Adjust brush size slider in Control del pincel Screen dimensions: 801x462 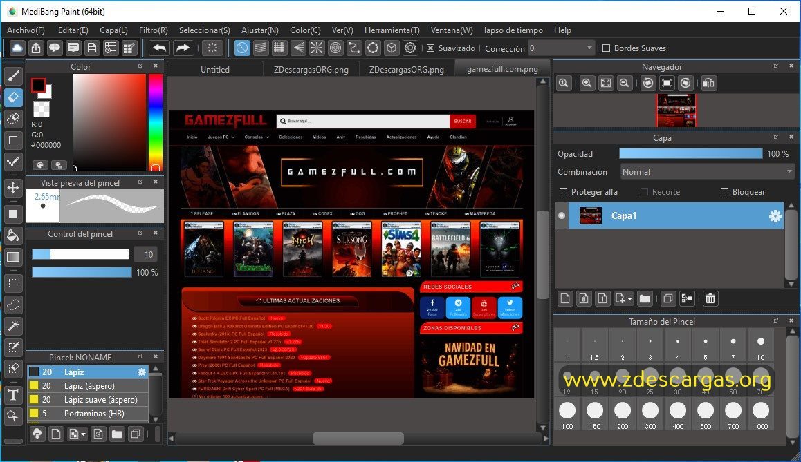click(x=80, y=254)
